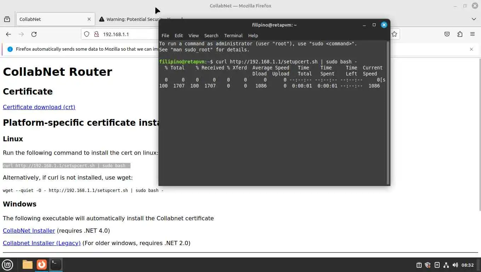Dismiss the Firefox data notification bar
This screenshot has height=272, width=481.
(471, 49)
